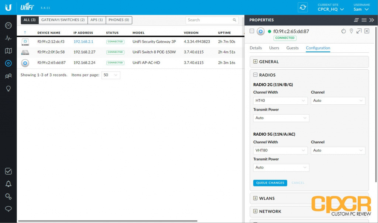Expand the WLANS section
This screenshot has height=223, width=378.
pos(255,198)
